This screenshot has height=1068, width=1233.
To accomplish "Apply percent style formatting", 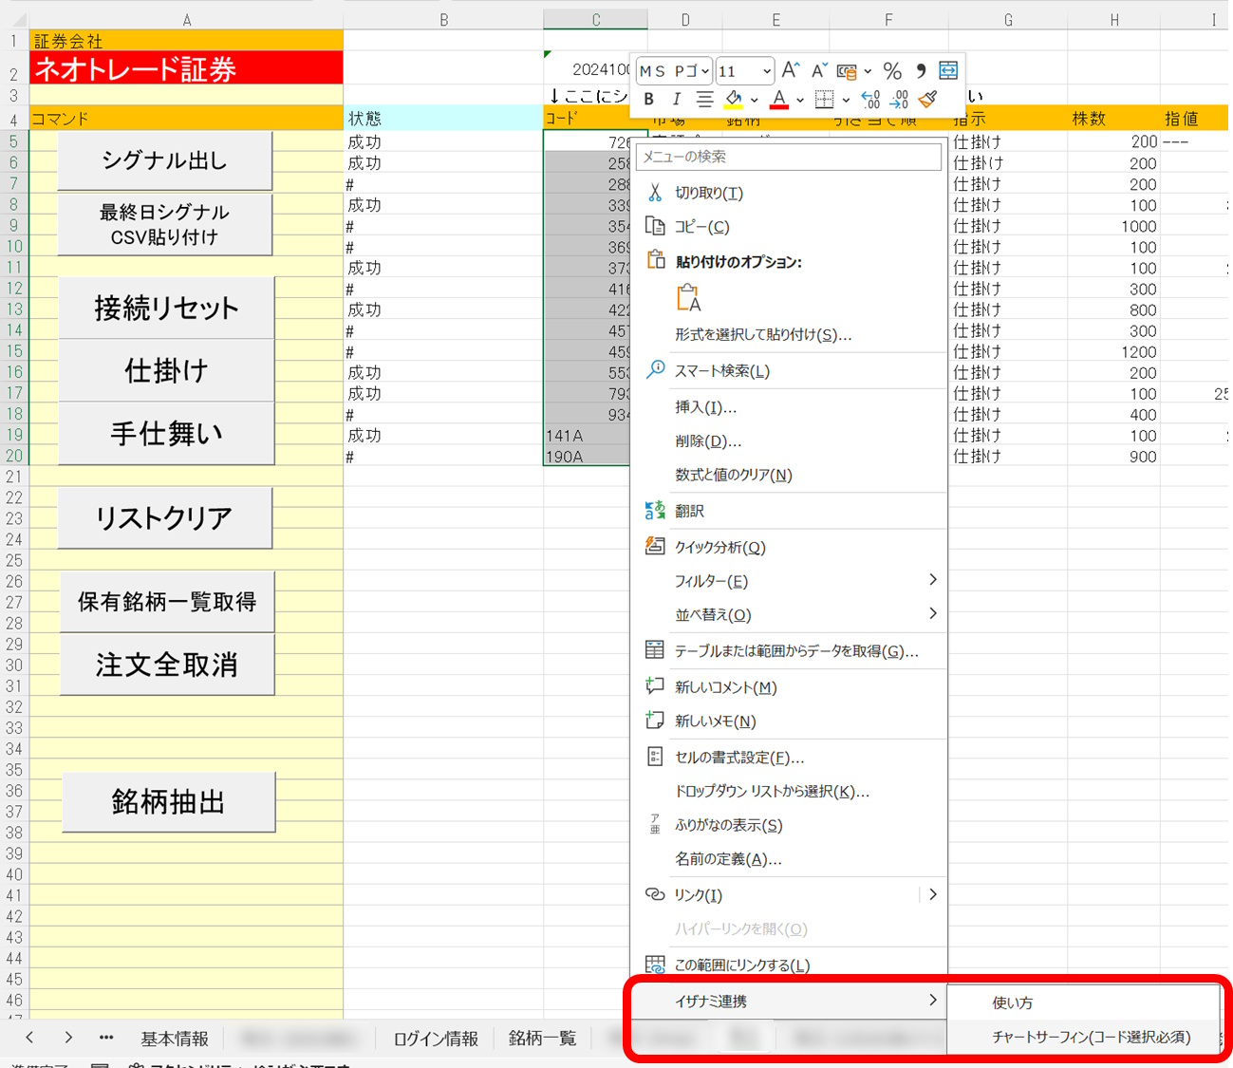I will [x=892, y=71].
